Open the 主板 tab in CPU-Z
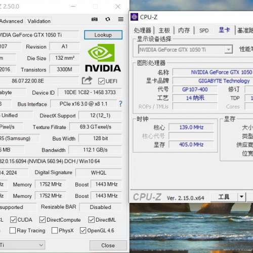Screen dimensions: 253x253 tap(164, 30)
